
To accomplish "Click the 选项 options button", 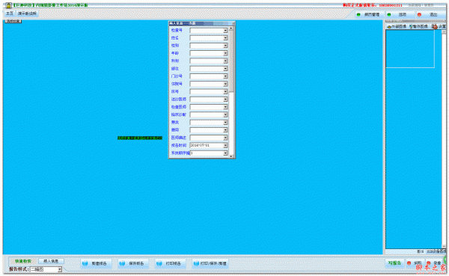I will pyautogui.click(x=400, y=15).
